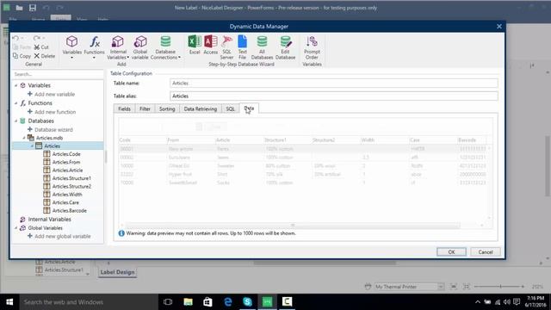Click Add new function
Image resolution: width=551 pixels, height=310 pixels.
tap(52, 112)
